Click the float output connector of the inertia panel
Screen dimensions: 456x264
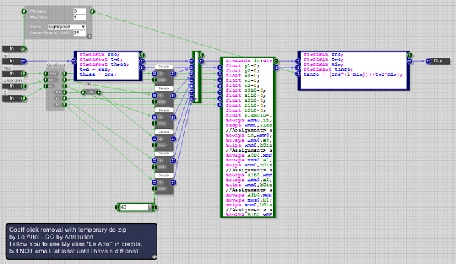[x=92, y=12]
